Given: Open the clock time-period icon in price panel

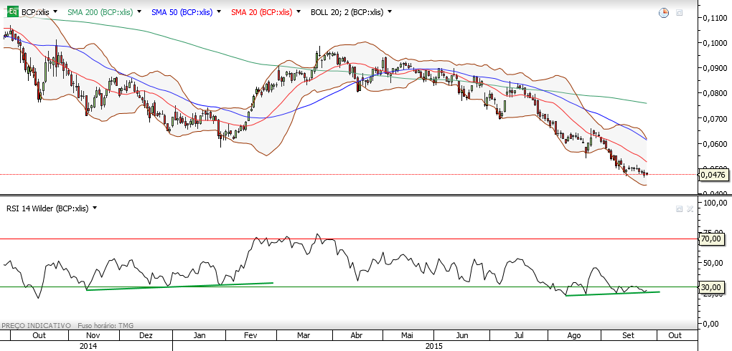Looking at the screenshot, I should coord(663,13).
